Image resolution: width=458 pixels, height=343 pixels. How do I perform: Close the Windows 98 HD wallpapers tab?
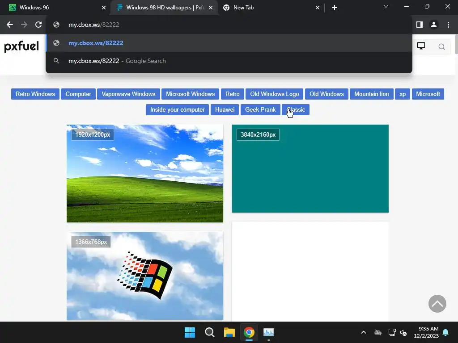coord(211,8)
